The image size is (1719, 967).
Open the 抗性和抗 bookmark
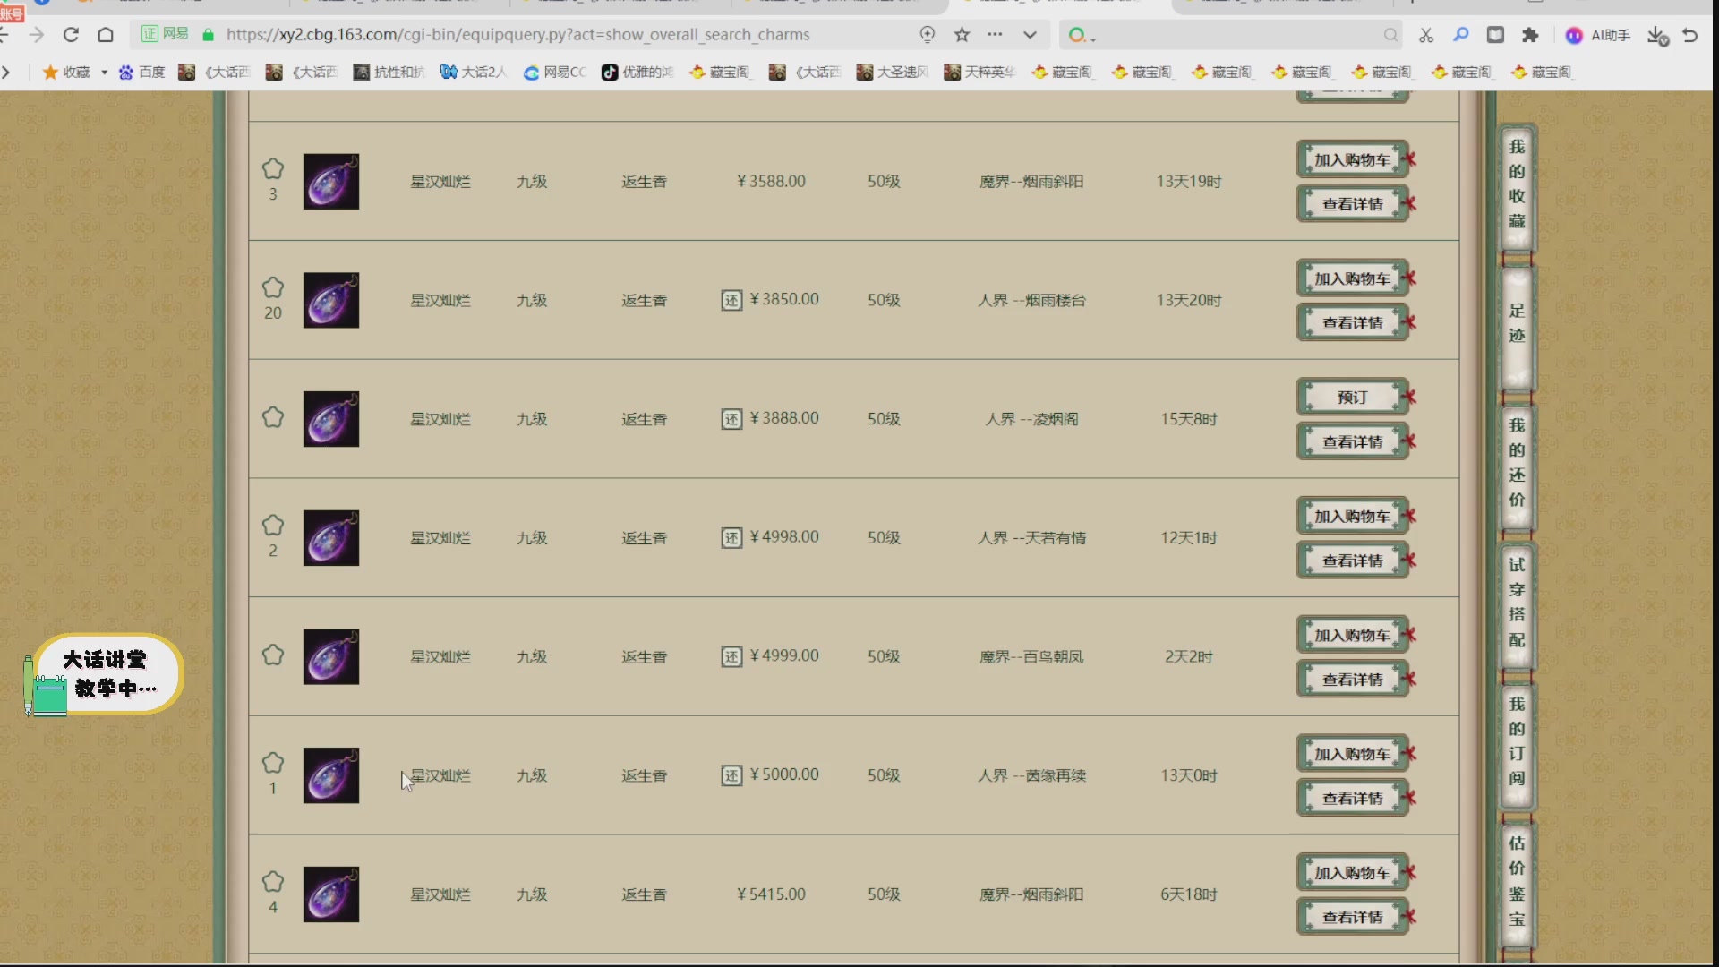[389, 72]
